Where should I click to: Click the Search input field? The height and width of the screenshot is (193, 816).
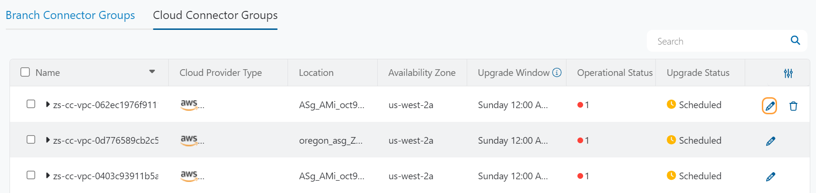[718, 41]
